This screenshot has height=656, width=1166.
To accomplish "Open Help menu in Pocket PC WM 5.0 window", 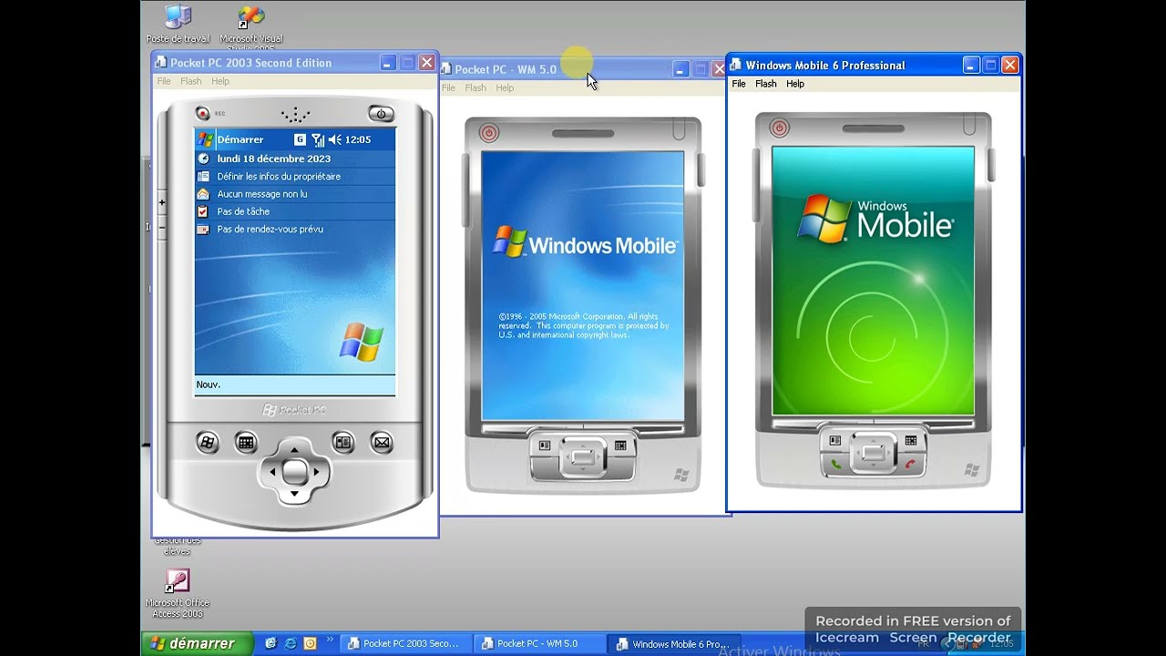I will pos(505,88).
